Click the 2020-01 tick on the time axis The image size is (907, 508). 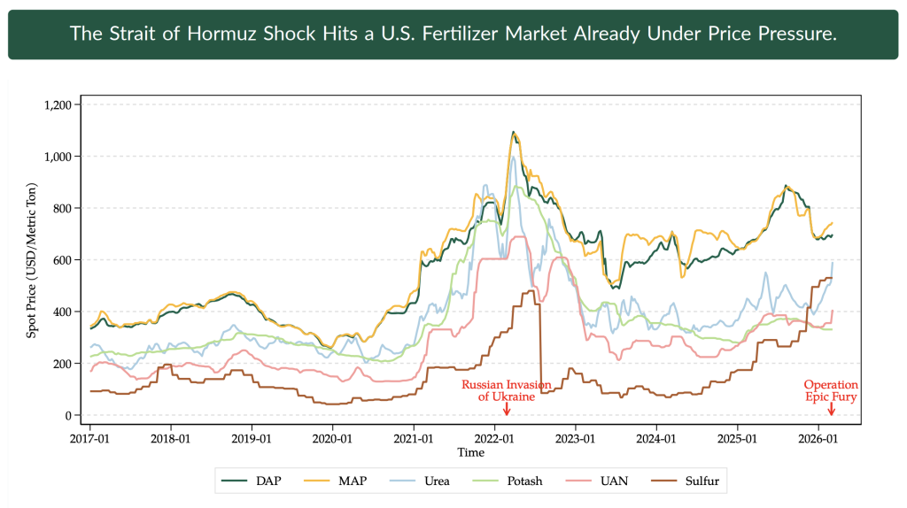331,438
